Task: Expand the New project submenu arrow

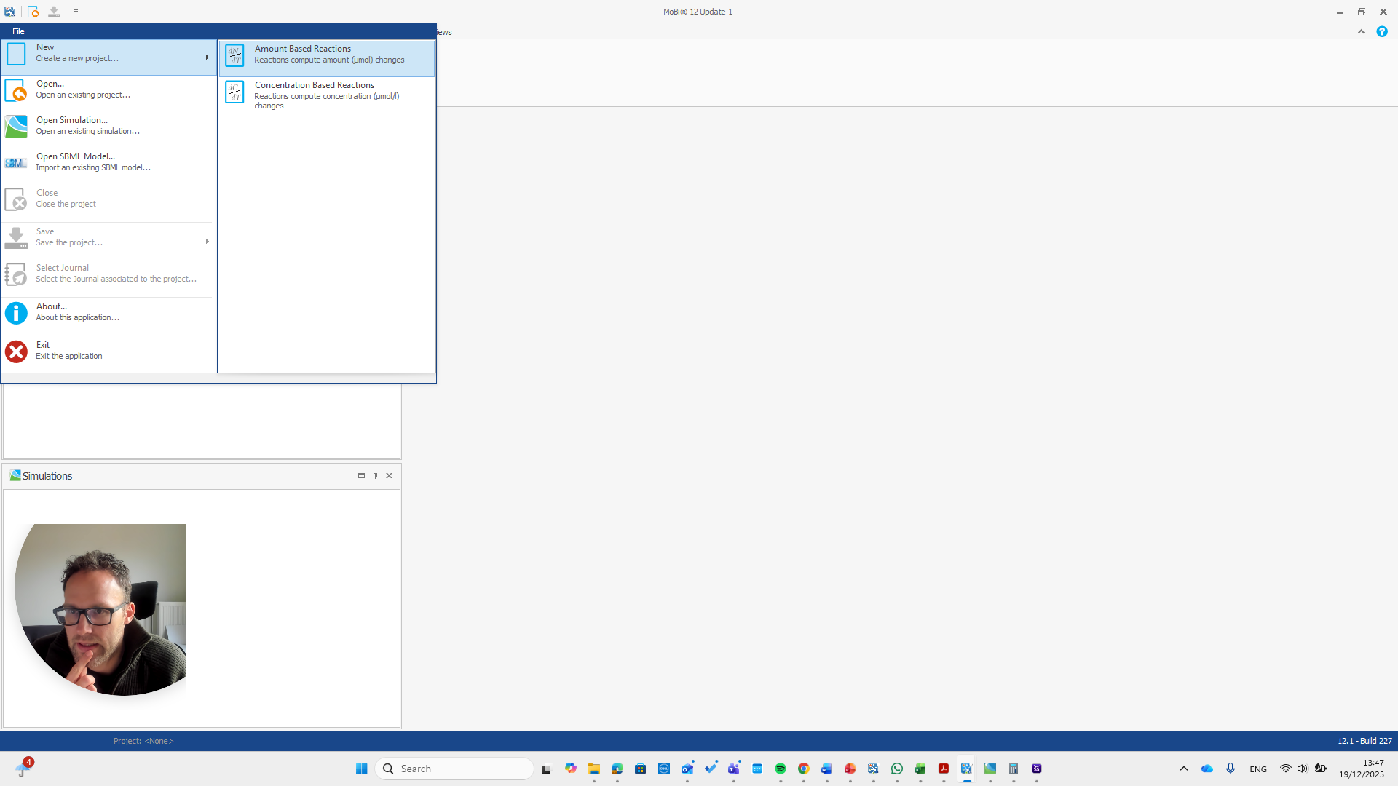Action: pos(207,57)
